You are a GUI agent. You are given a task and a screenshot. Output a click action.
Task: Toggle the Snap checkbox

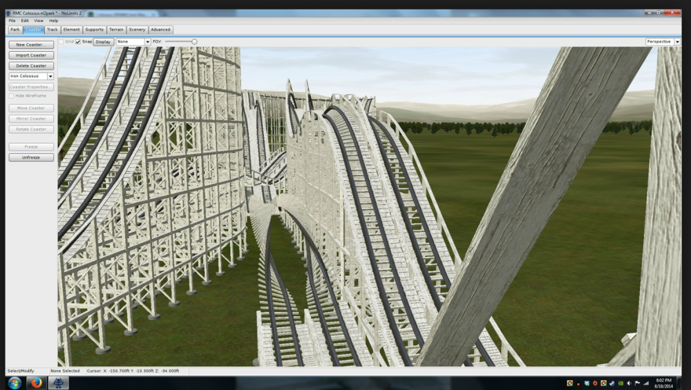[78, 41]
